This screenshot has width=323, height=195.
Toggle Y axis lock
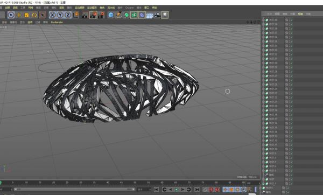pos(60,15)
